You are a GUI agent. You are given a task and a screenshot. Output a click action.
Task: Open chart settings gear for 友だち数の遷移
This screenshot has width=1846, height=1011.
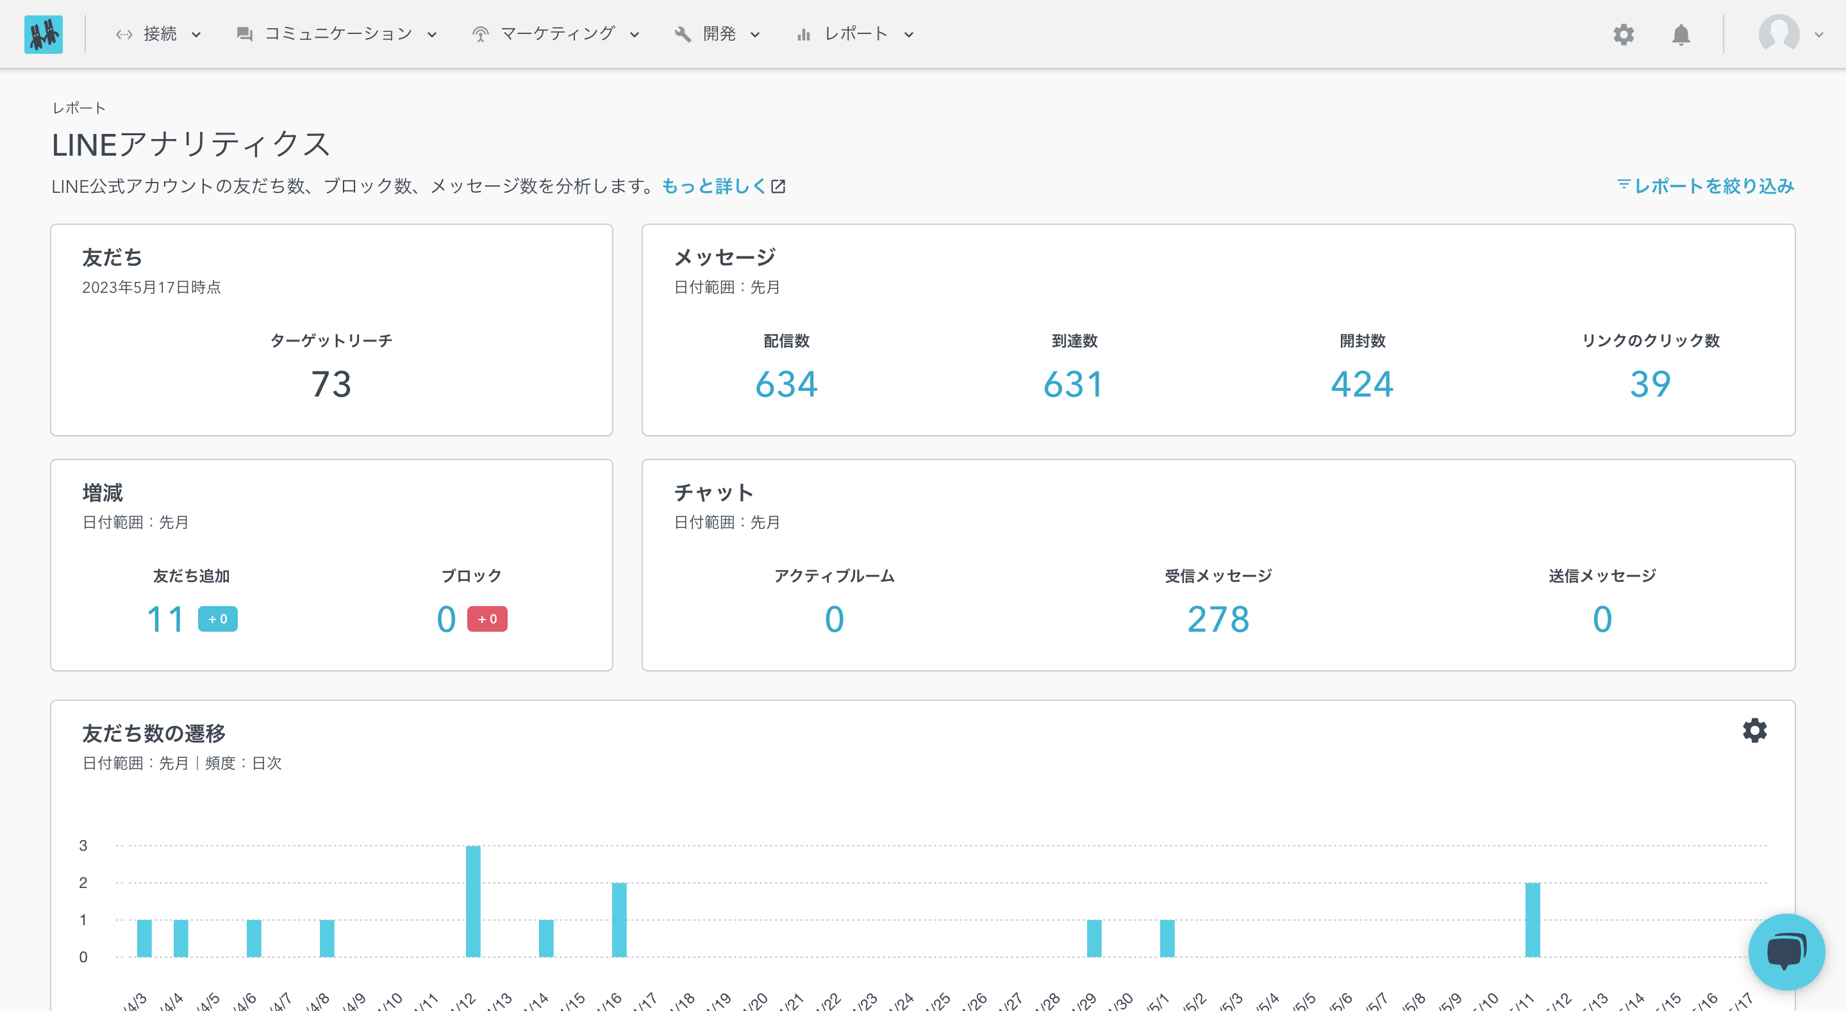[1754, 730]
